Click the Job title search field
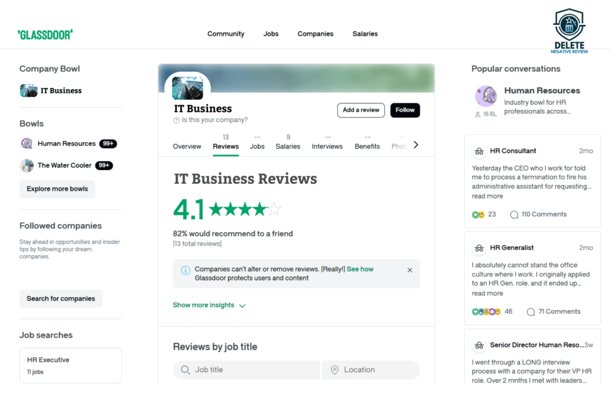The width and height of the screenshot is (610, 406). 247,370
